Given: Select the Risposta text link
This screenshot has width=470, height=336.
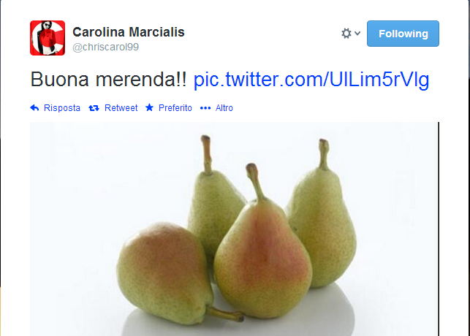Looking at the screenshot, I should coord(62,108).
